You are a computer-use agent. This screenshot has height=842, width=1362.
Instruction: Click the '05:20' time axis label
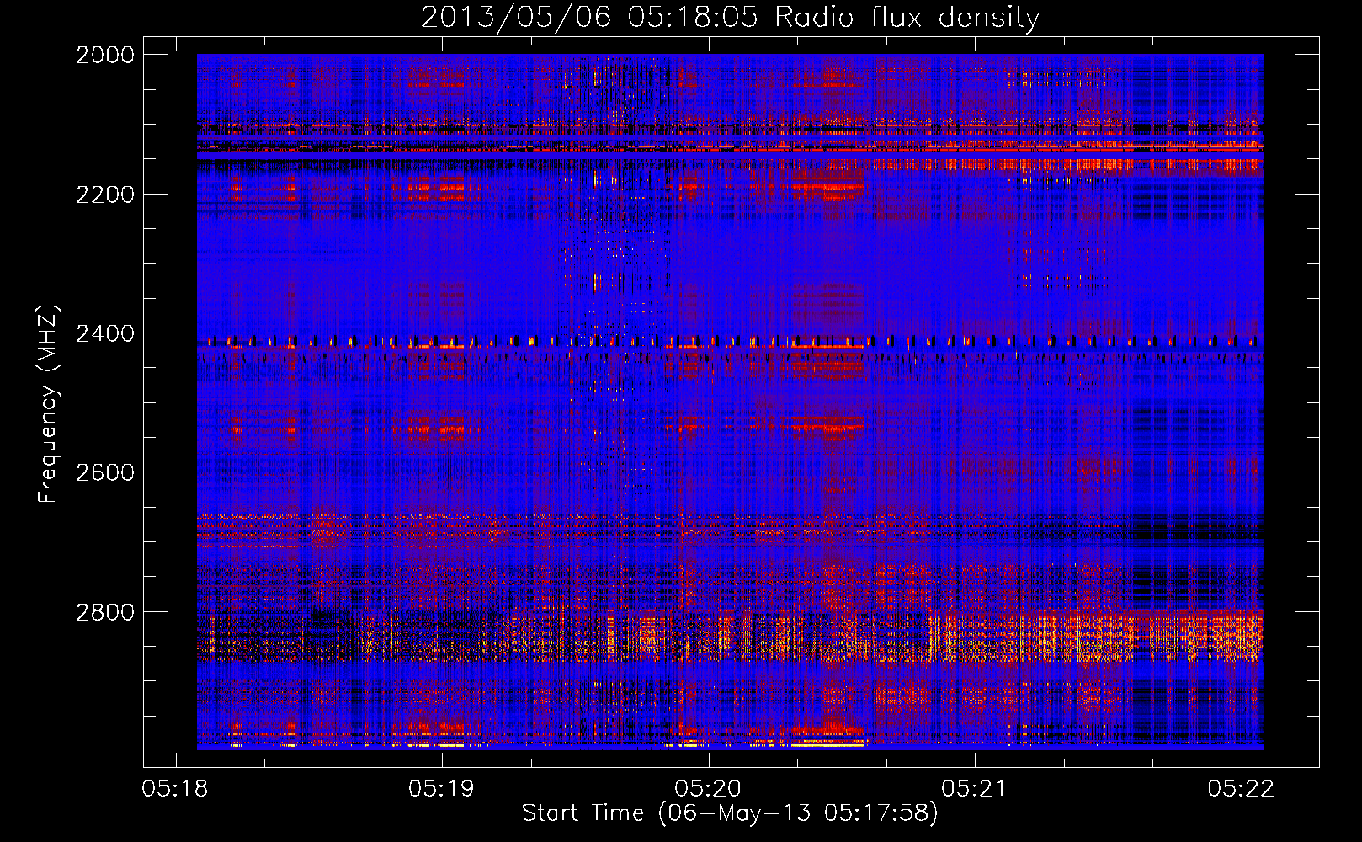(709, 788)
